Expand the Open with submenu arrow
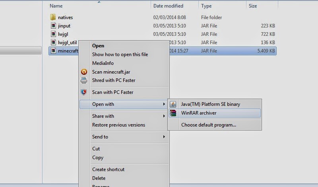 click(164, 104)
